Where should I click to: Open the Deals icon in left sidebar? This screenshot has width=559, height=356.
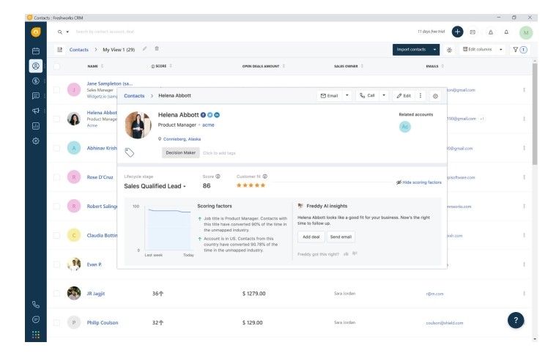click(x=35, y=81)
